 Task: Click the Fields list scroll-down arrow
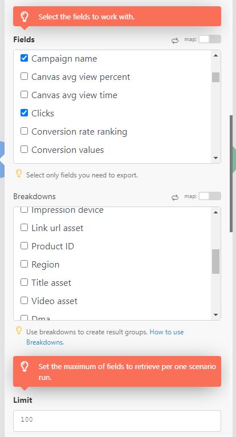click(215, 158)
